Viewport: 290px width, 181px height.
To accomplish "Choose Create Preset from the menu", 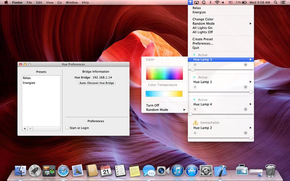I will (x=203, y=39).
